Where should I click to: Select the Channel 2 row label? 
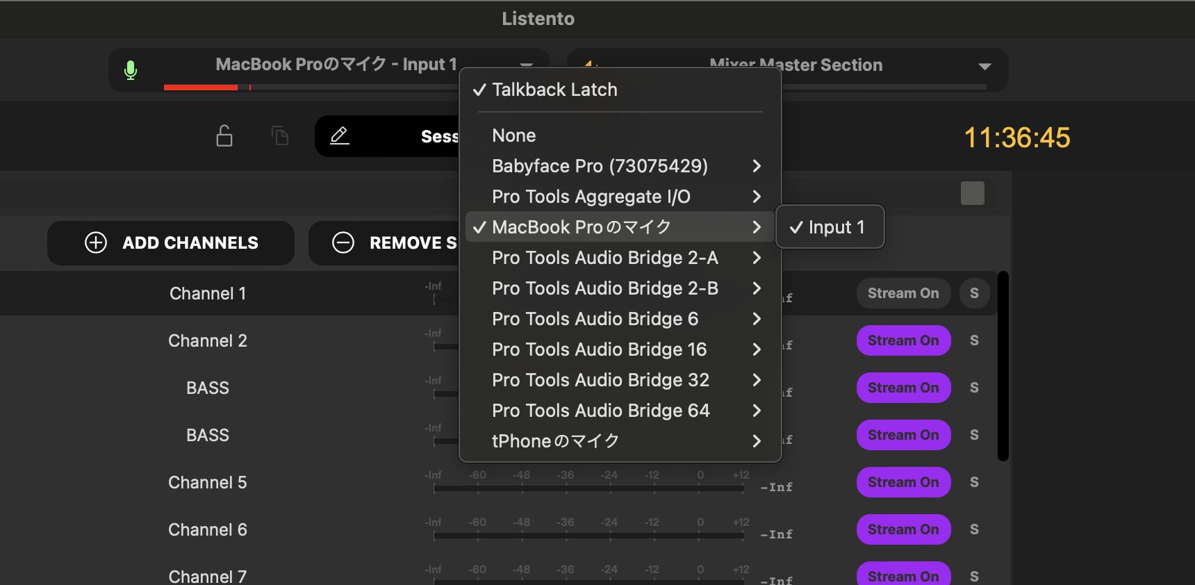click(x=208, y=340)
